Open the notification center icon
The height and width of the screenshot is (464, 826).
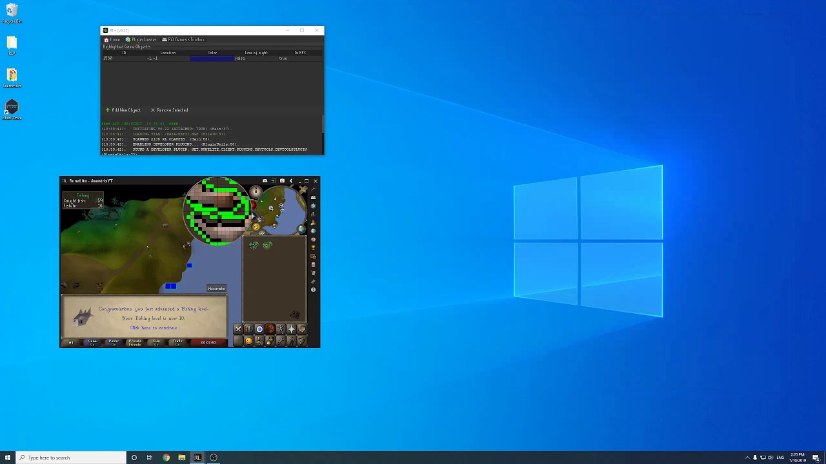pyautogui.click(x=816, y=458)
